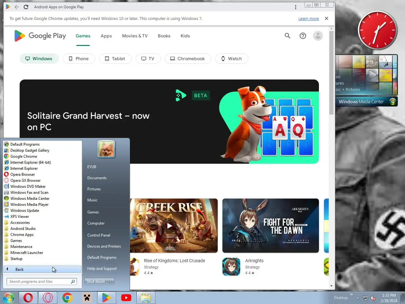Open the Google Play help icon
This screenshot has height=304, width=405.
coord(303,36)
